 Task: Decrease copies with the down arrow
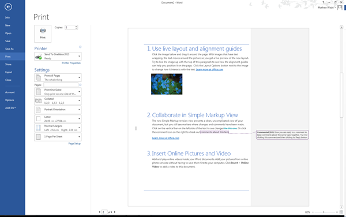coord(76,28)
